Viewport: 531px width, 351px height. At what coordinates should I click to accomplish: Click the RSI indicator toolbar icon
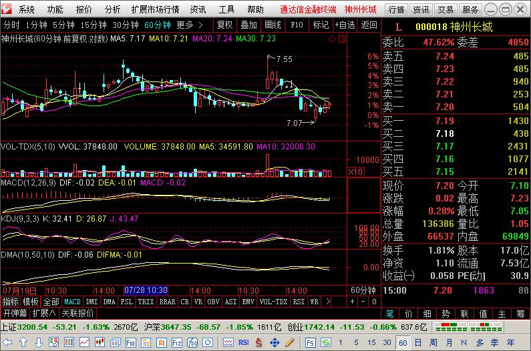(244, 342)
